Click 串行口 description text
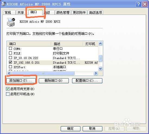This screenshot has height=134, width=149. pyautogui.click(x=58, y=49)
